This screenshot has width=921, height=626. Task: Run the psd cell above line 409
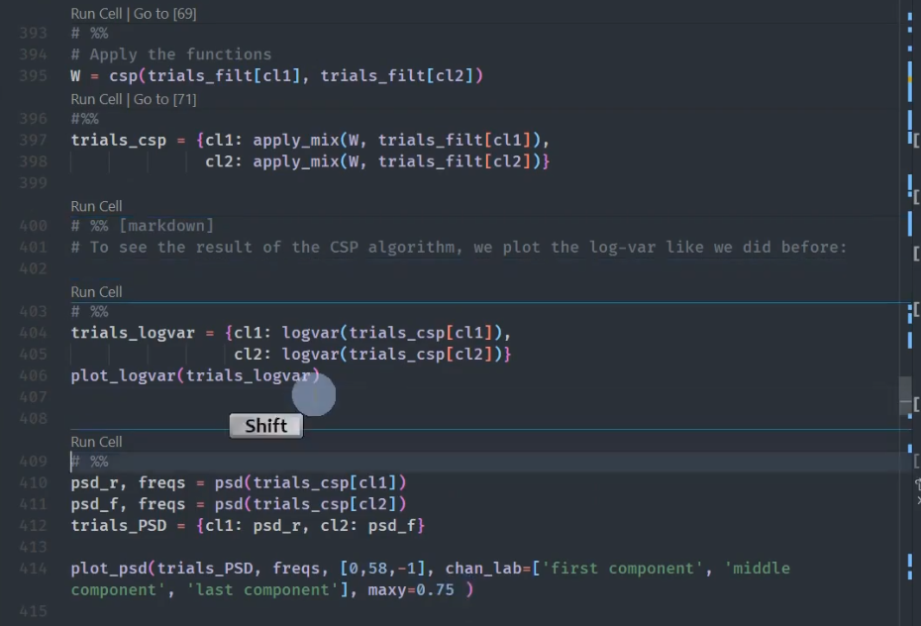point(97,442)
